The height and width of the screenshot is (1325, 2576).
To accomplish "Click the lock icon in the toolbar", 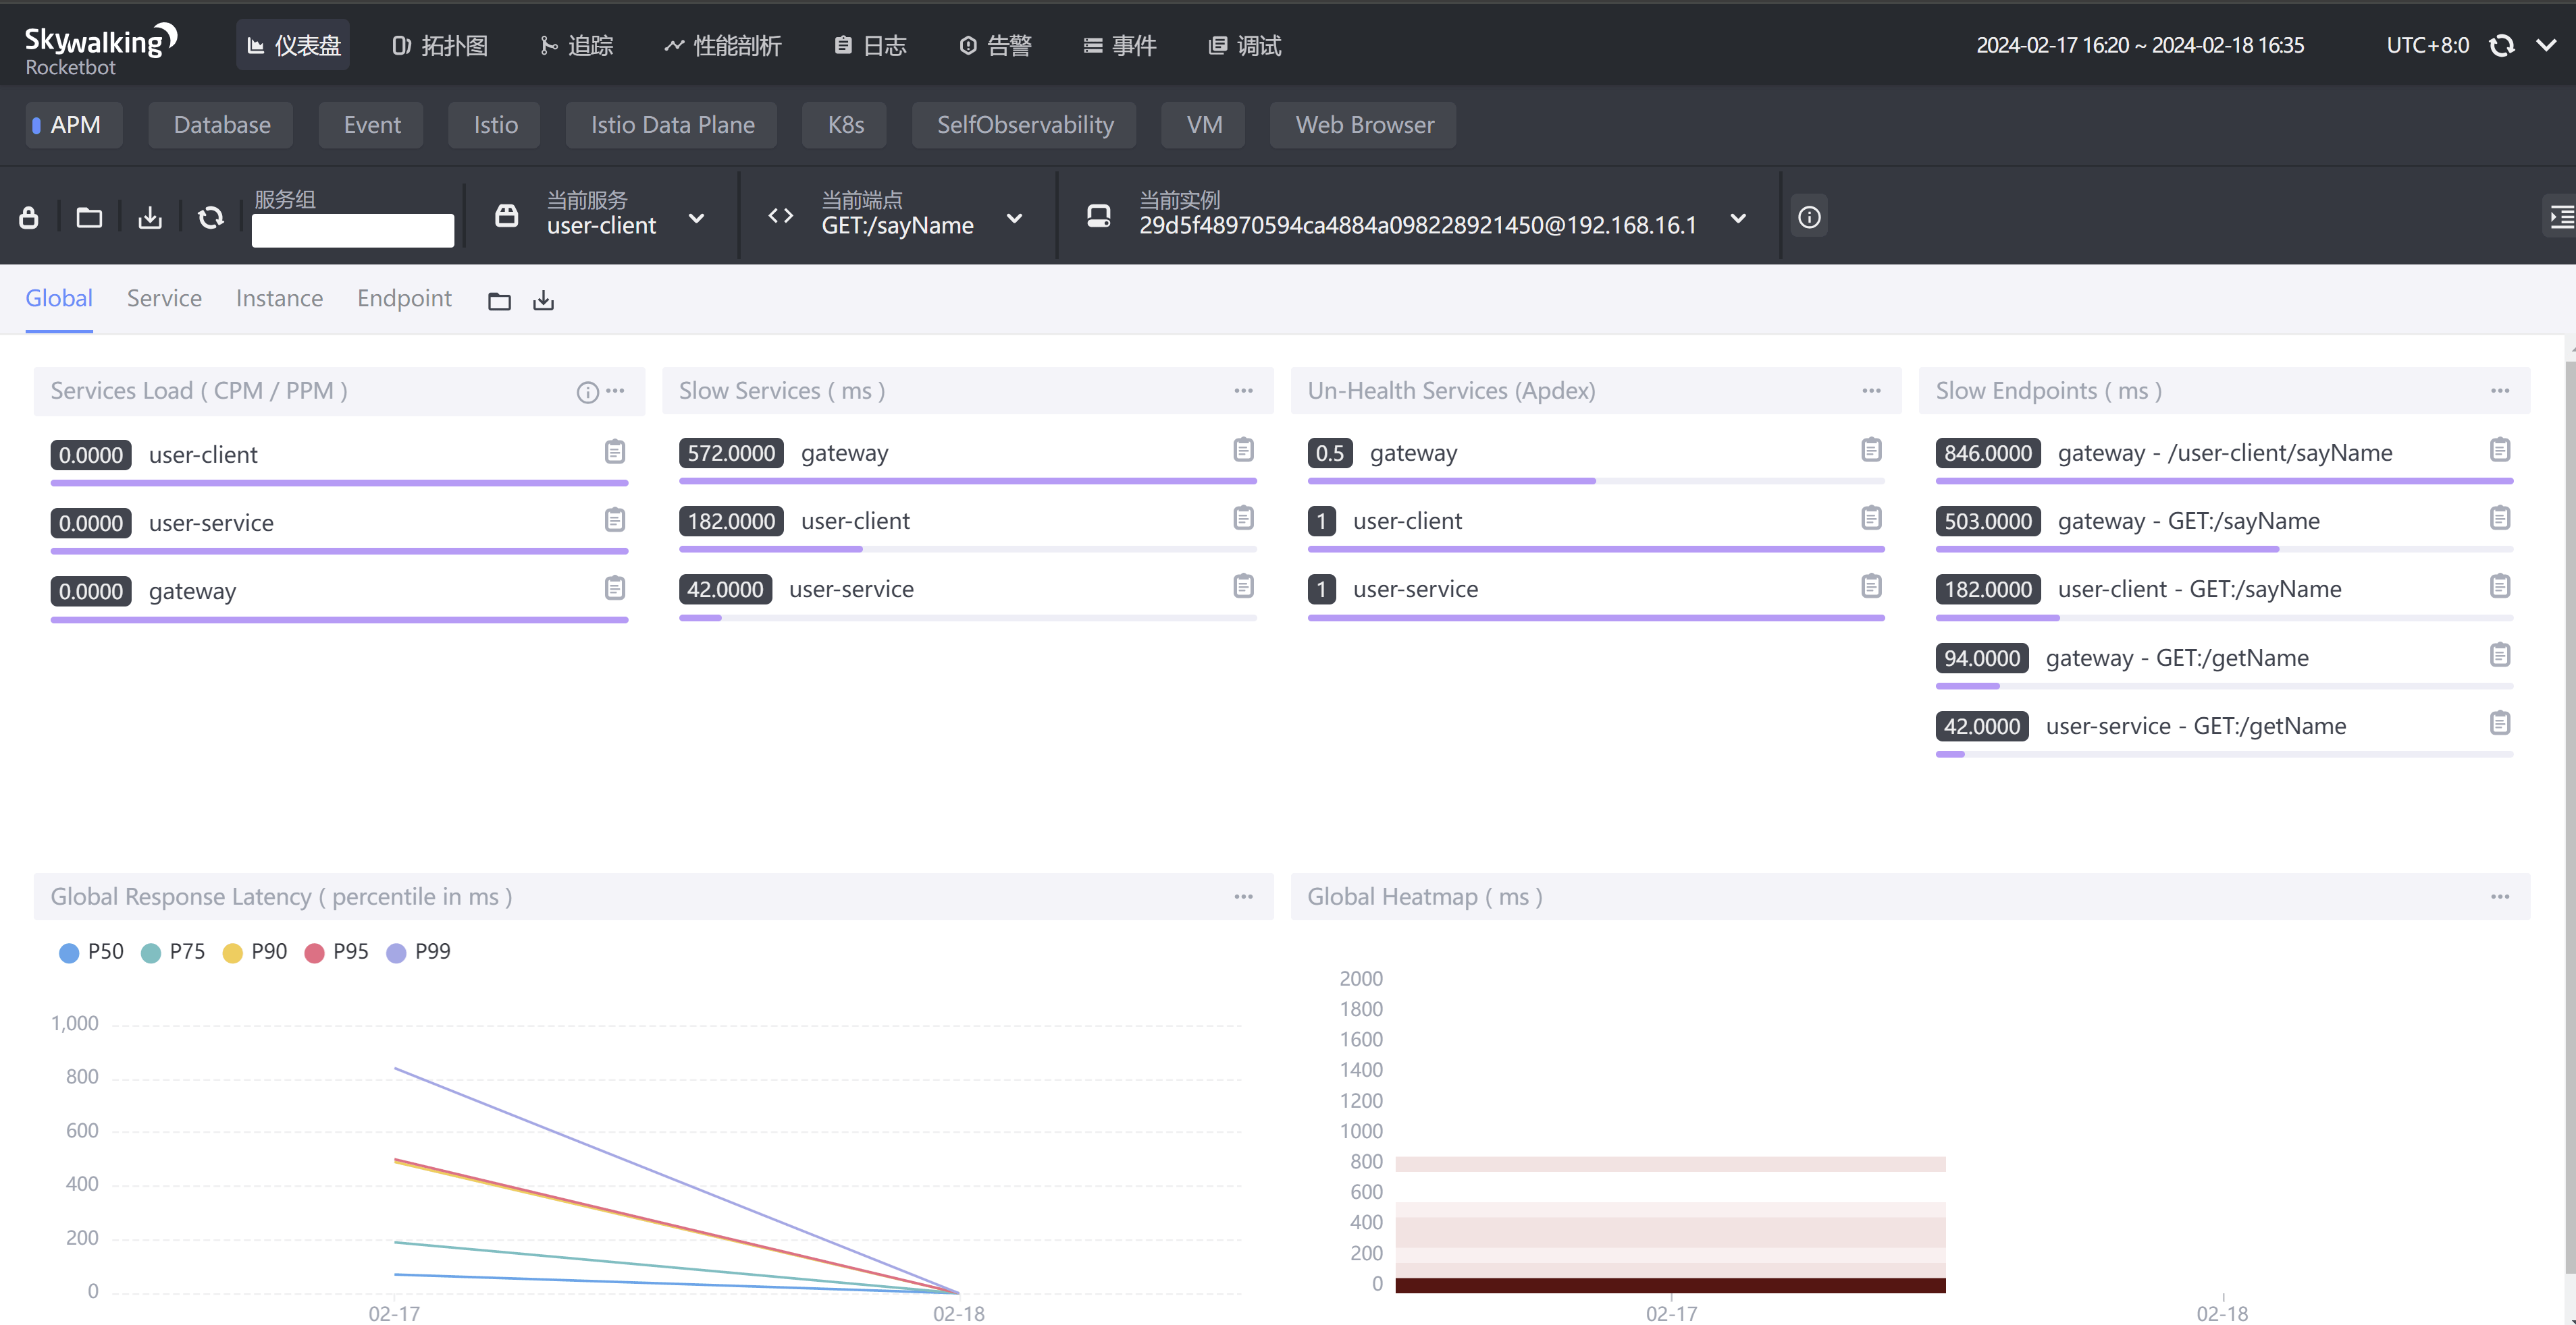I will pyautogui.click(x=29, y=217).
